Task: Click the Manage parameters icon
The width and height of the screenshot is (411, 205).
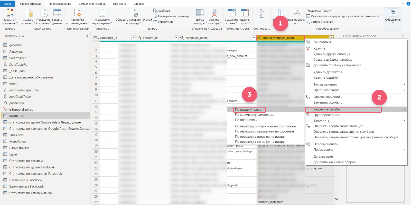Action: click(102, 13)
